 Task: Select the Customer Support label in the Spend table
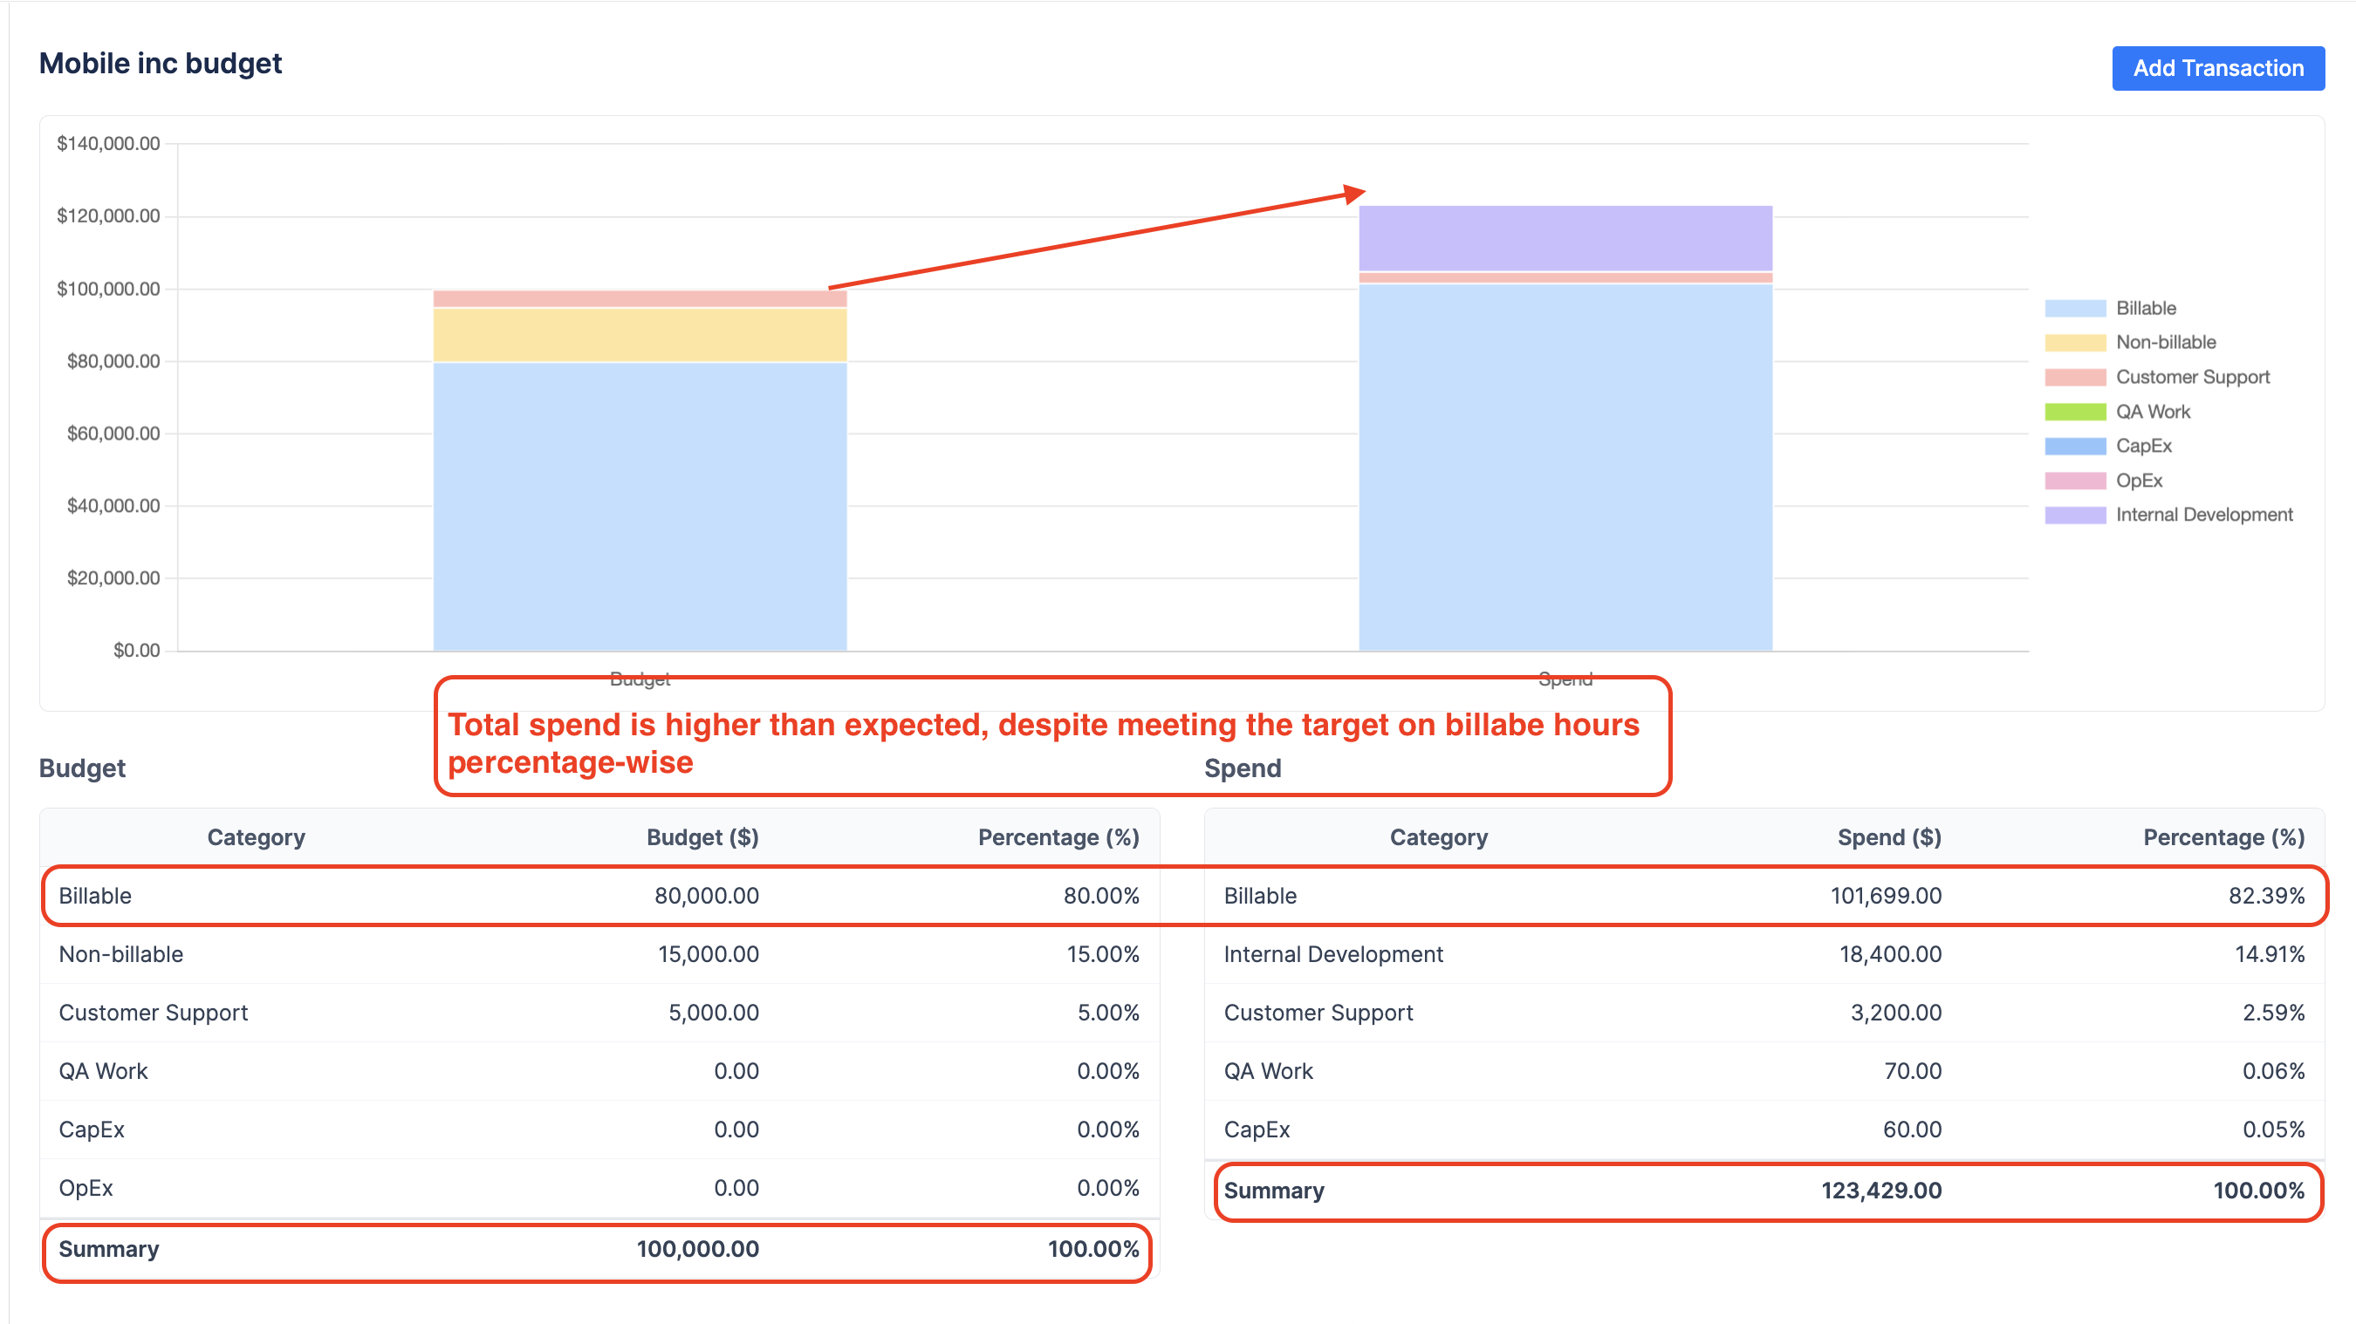point(1318,1013)
